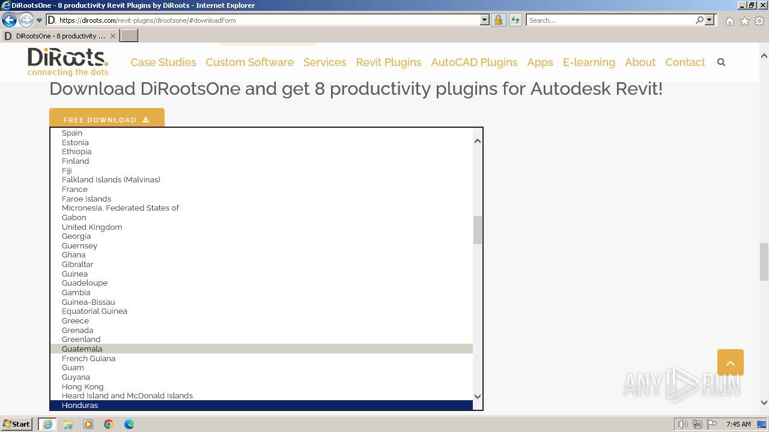Click the security lock icon

click(498, 20)
